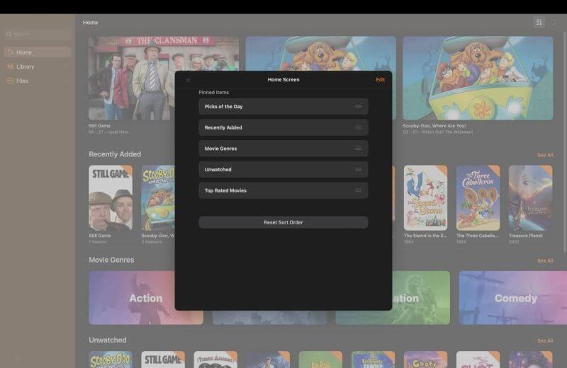The width and height of the screenshot is (567, 368).
Task: Select the Movie Genres pinned item
Action: point(283,149)
